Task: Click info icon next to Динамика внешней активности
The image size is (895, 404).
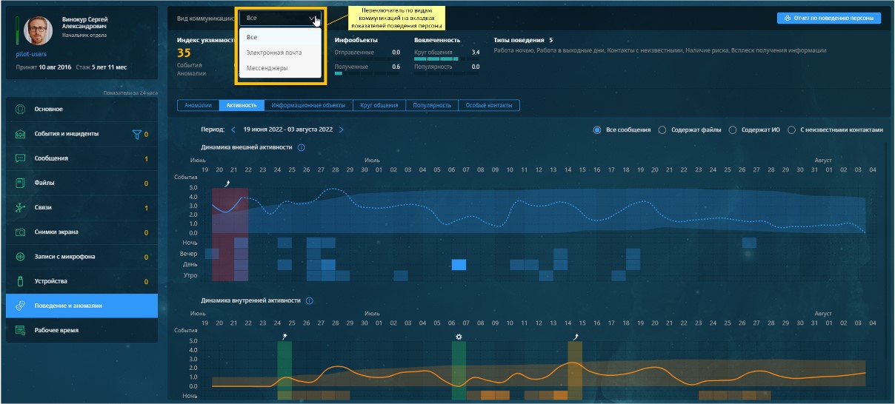Action: [302, 147]
